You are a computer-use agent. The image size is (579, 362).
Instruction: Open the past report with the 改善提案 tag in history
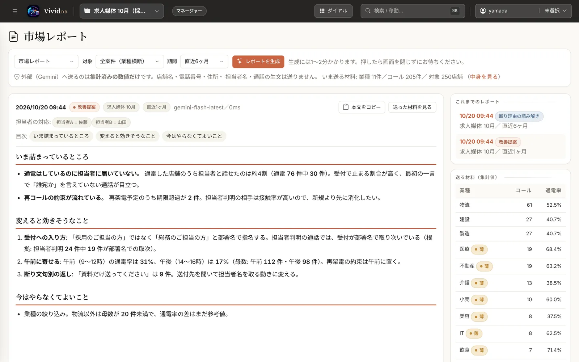tap(510, 147)
